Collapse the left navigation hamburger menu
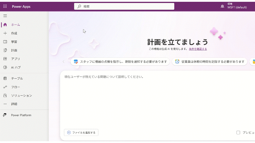The width and height of the screenshot is (255, 143). (x=5, y=16)
